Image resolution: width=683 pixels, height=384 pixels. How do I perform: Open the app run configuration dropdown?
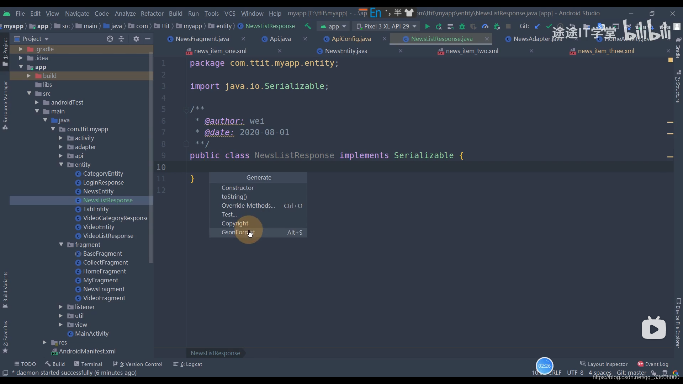(x=333, y=26)
